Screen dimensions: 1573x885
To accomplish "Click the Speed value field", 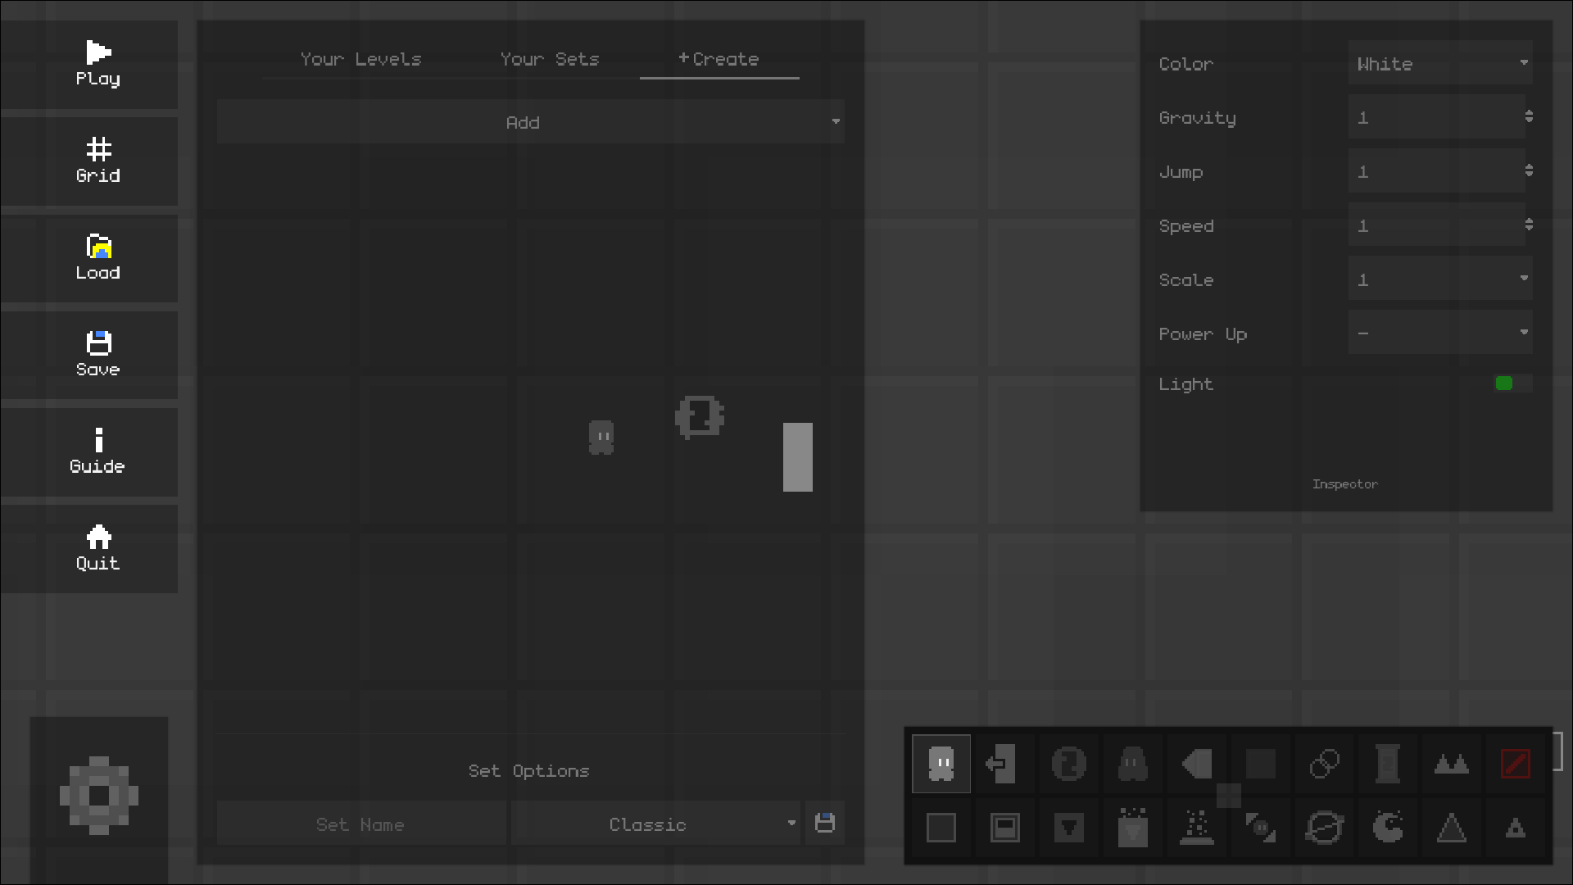I will [x=1435, y=225].
